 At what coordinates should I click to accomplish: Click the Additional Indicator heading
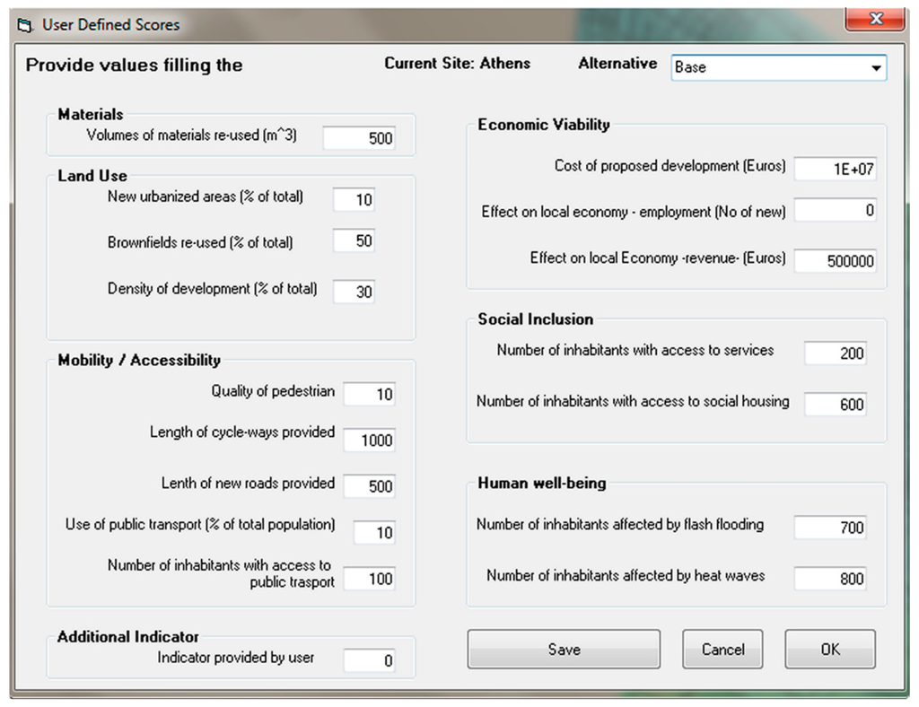[127, 637]
